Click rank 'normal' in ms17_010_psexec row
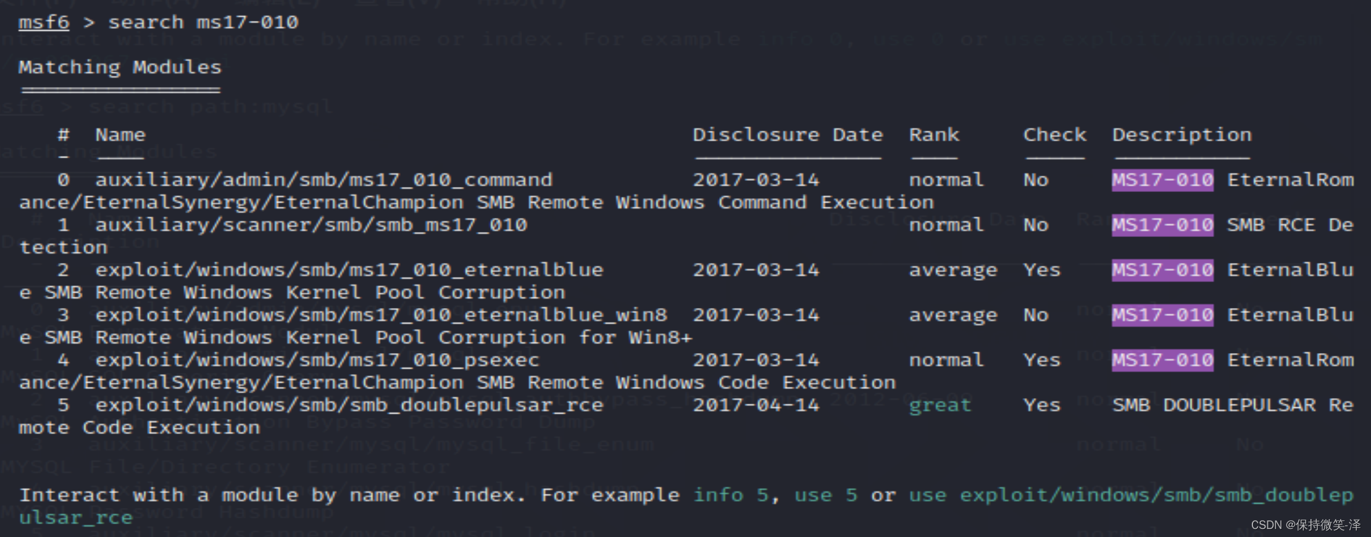1371x537 pixels. coord(946,360)
